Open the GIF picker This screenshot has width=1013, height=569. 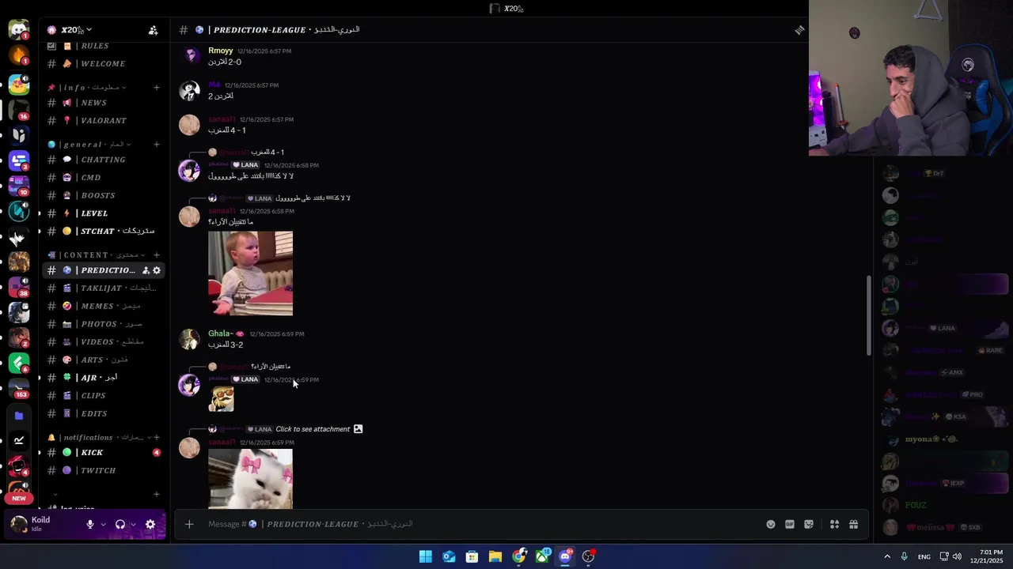[790, 524]
